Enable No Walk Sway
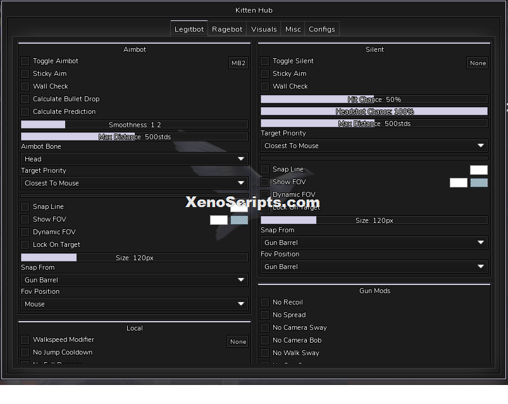This screenshot has height=404, width=508. (264, 353)
